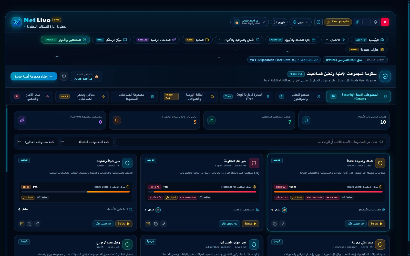Click the 39% risk score bar on admin card
The height and width of the screenshot is (256, 410).
point(75,192)
